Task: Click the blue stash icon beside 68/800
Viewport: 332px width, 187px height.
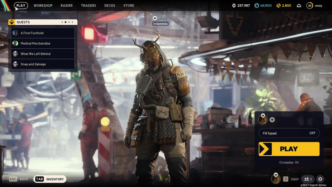Action: click(x=257, y=5)
